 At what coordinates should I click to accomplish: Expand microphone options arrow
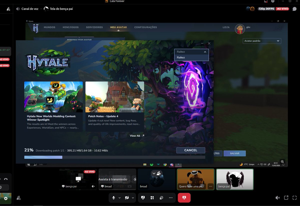click(119, 198)
